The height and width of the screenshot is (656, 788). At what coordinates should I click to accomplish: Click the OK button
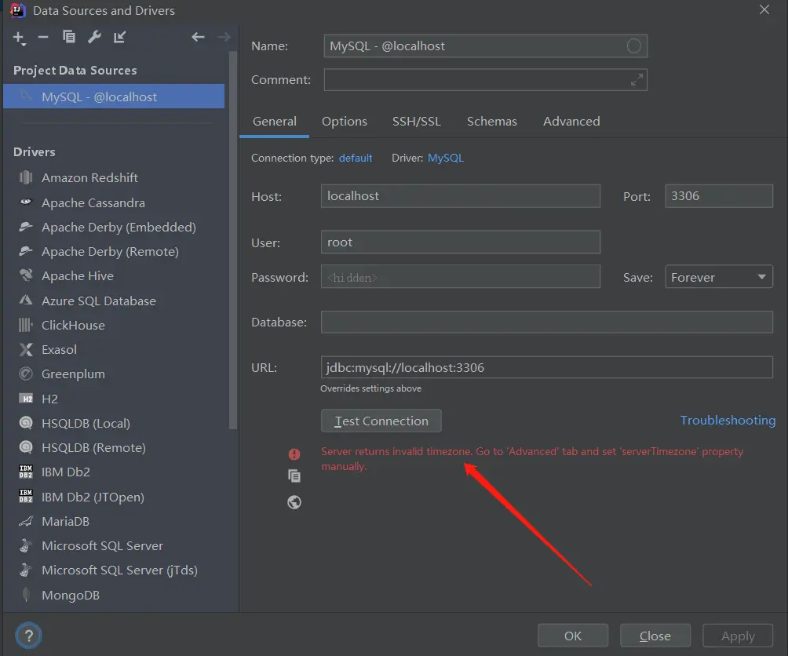(573, 636)
